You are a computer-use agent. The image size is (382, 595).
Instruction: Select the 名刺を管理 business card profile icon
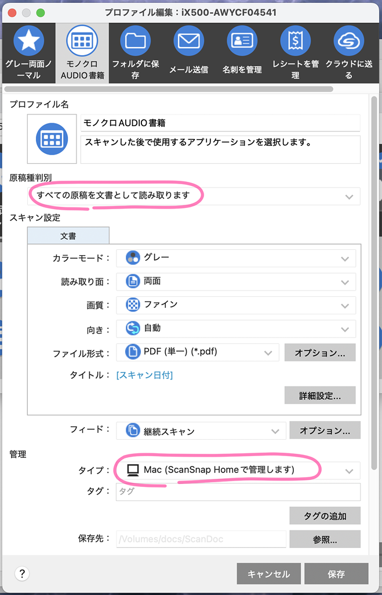point(242,41)
